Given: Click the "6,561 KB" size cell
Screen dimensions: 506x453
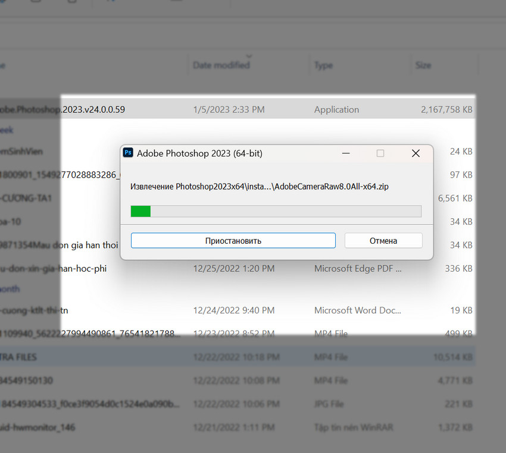Looking at the screenshot, I should pos(455,198).
